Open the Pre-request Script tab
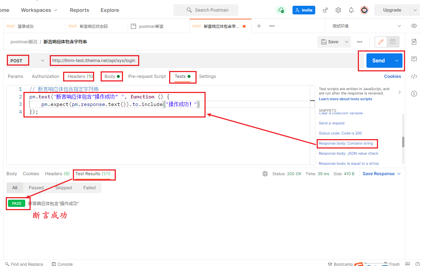The width and height of the screenshot is (422, 266). pos(147,76)
